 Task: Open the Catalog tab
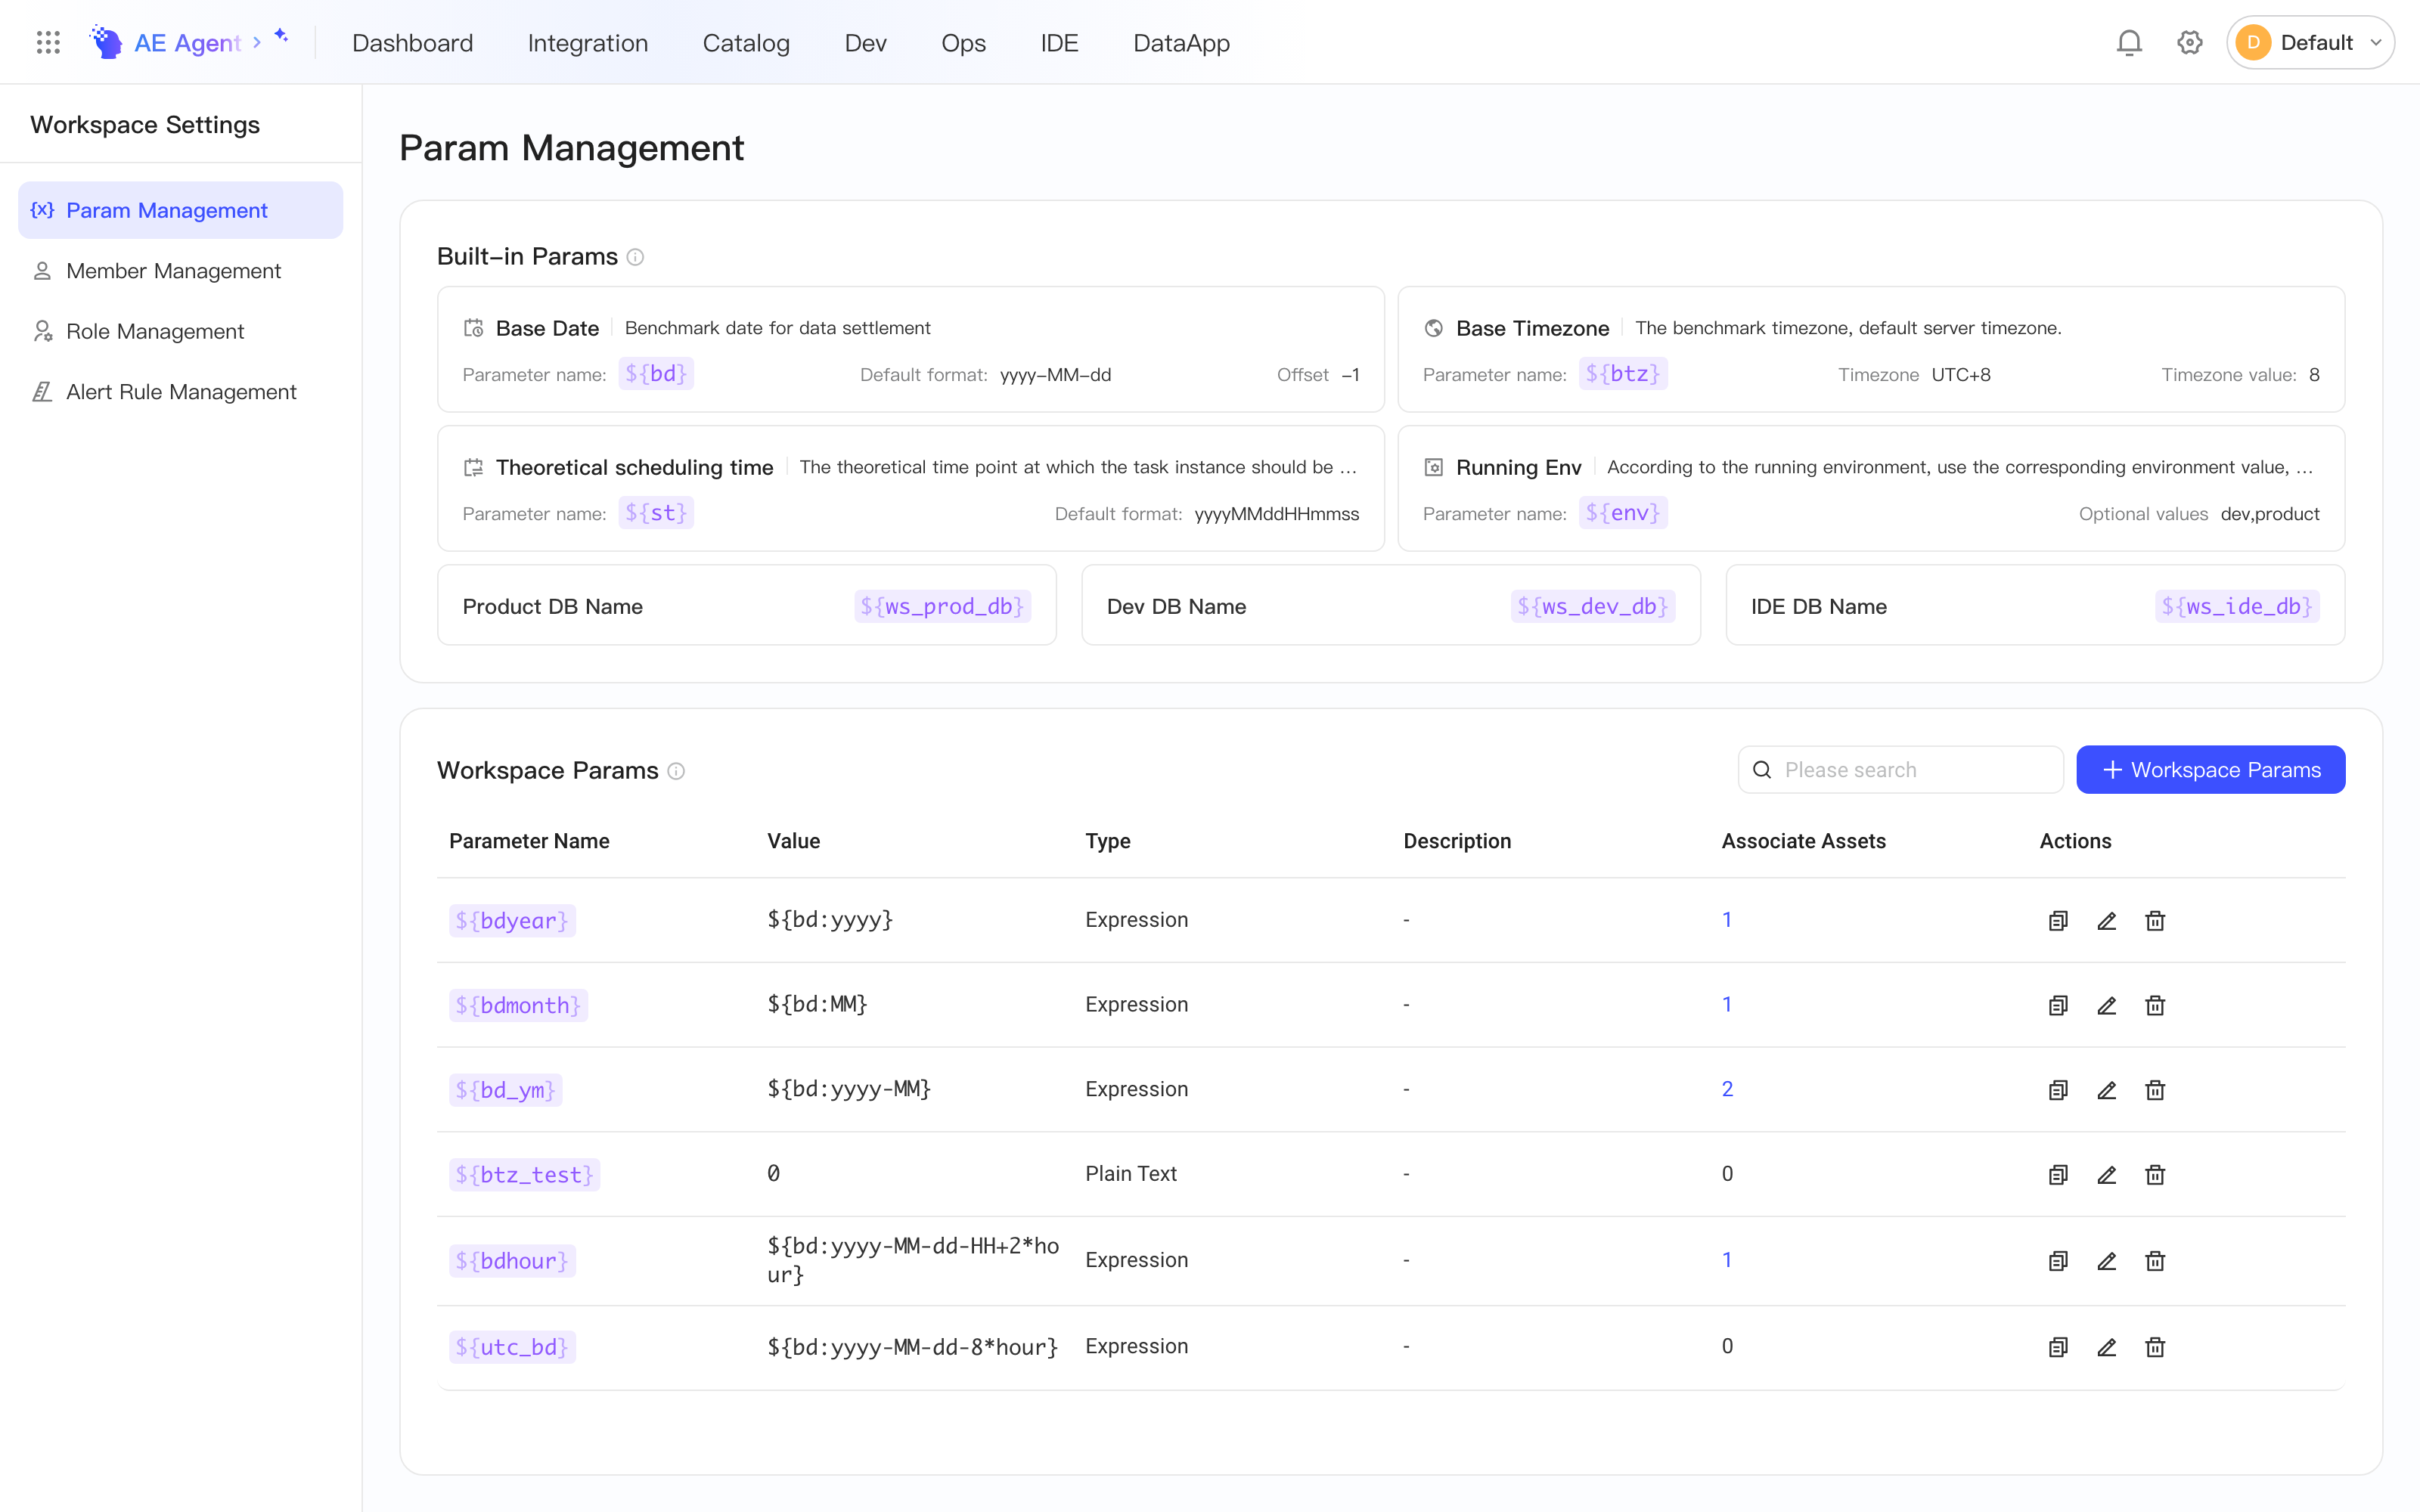point(746,43)
